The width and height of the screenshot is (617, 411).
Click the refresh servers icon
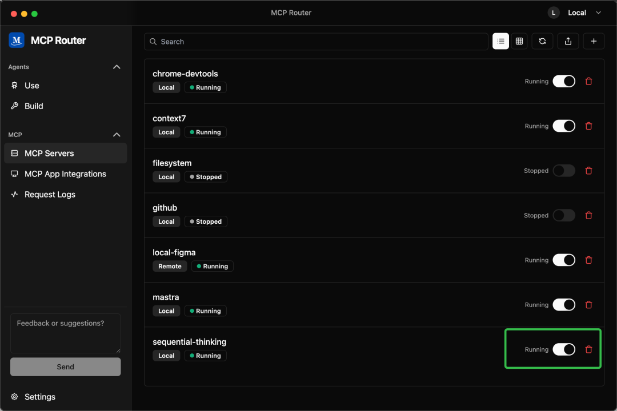[x=542, y=41]
